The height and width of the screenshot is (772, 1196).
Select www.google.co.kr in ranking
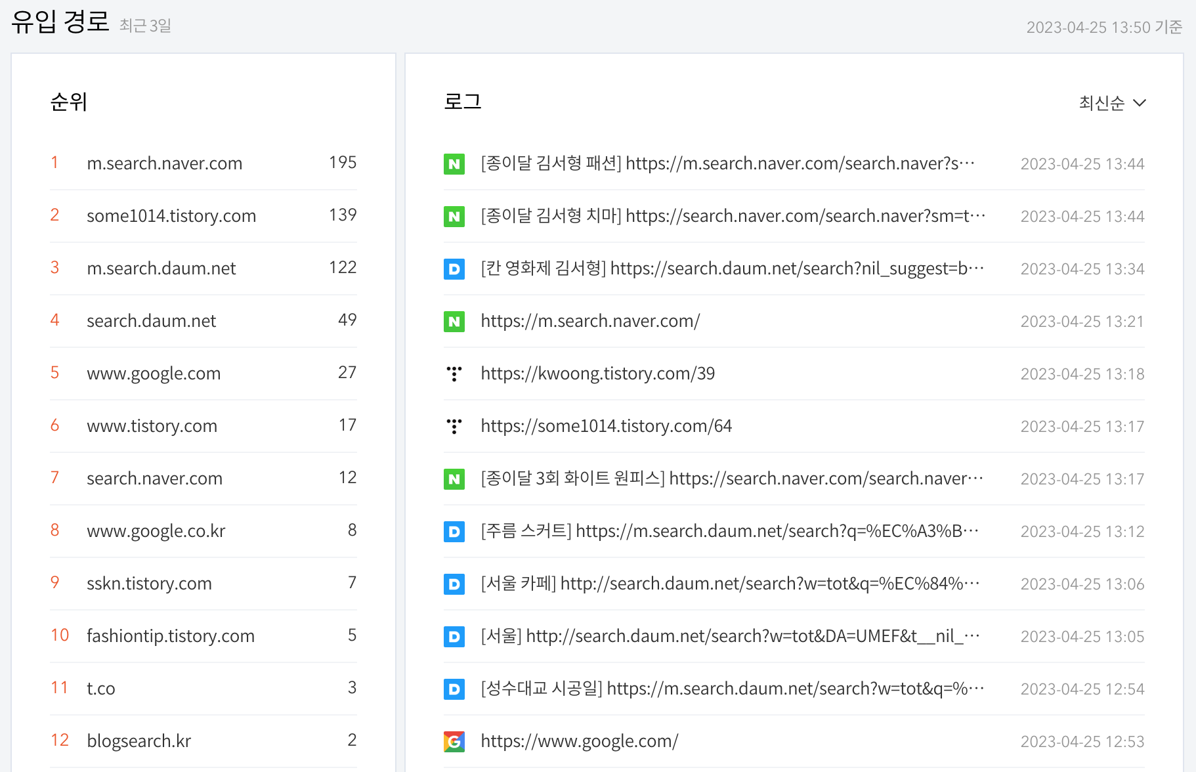click(x=156, y=531)
